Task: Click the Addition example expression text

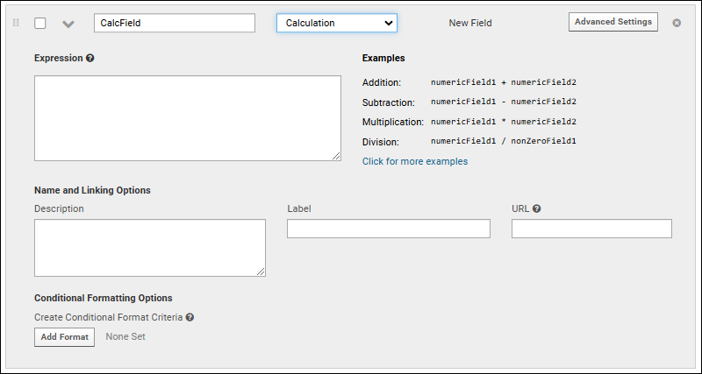Action: [x=503, y=82]
